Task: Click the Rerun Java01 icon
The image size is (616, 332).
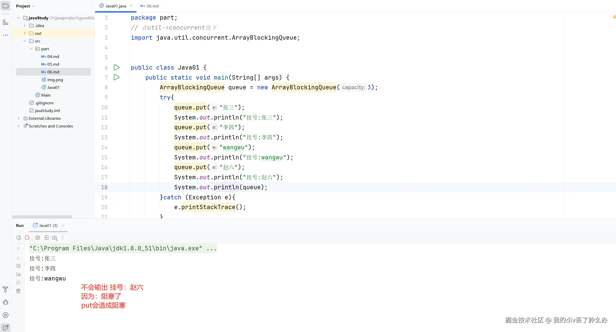Action: coord(18,237)
